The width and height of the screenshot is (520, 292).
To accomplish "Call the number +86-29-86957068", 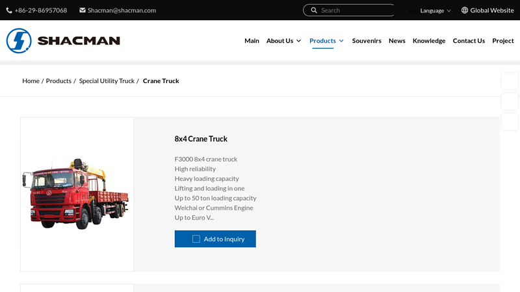I will [x=41, y=10].
